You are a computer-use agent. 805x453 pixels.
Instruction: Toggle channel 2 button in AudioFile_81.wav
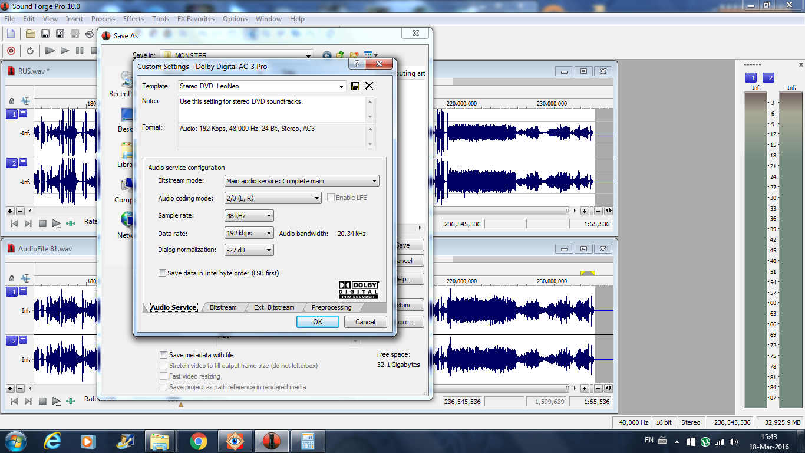tap(11, 341)
